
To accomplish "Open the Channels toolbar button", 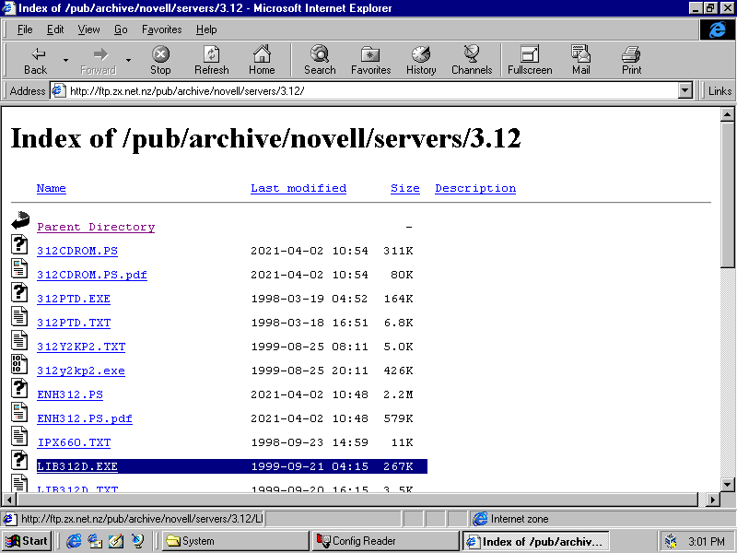I will tap(472, 60).
